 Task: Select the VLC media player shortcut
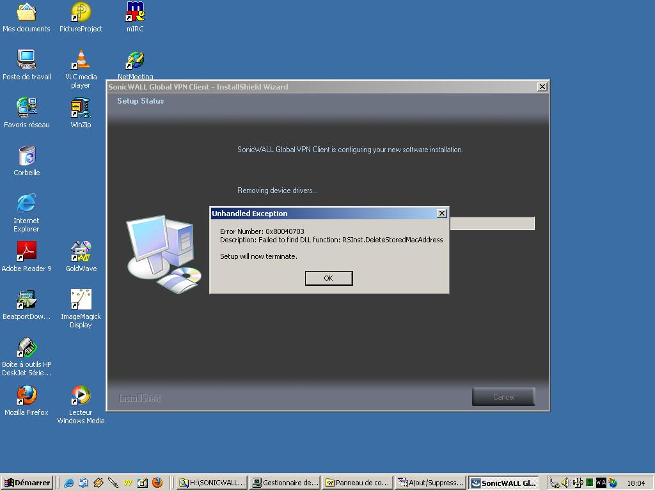pos(81,69)
